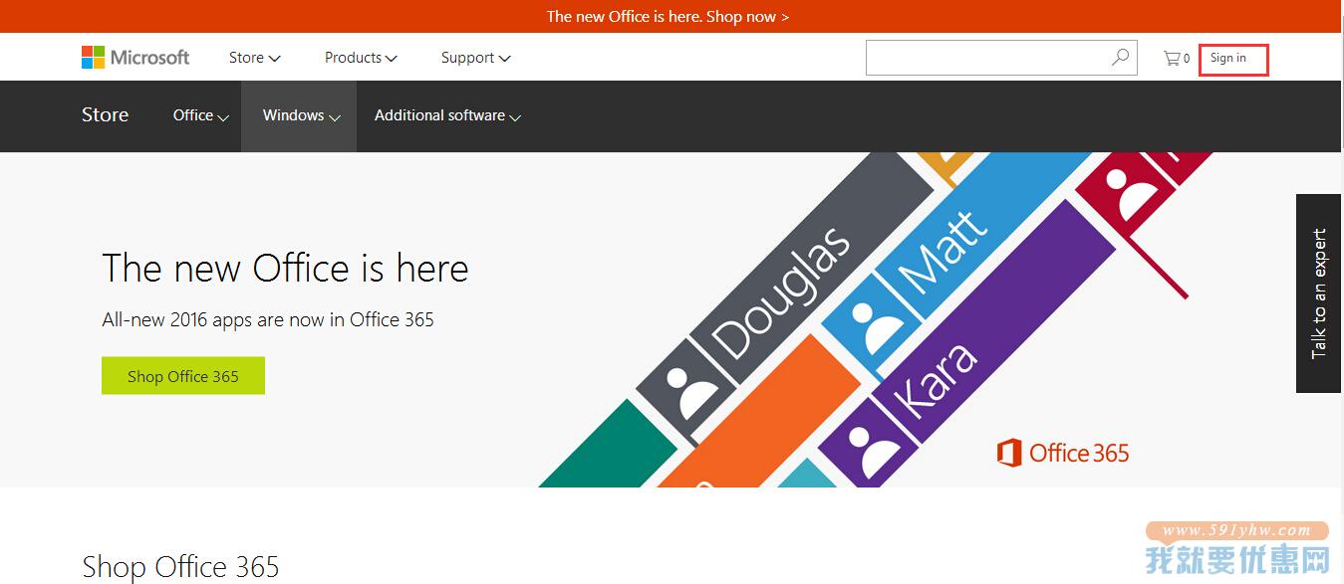Expand the Support menu

click(x=476, y=58)
